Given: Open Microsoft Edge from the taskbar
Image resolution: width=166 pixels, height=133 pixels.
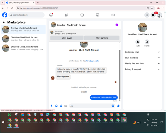Looking at the screenshot, I should (x=48, y=114).
